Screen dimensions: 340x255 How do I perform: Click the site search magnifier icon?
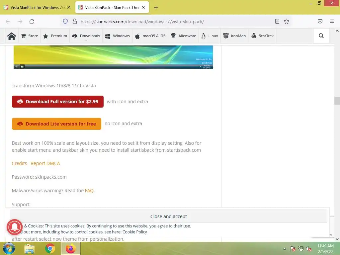pos(321,36)
